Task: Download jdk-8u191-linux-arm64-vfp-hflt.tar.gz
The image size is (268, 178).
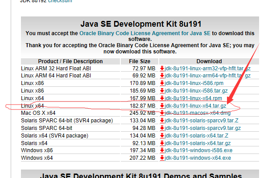Action: coord(207,76)
